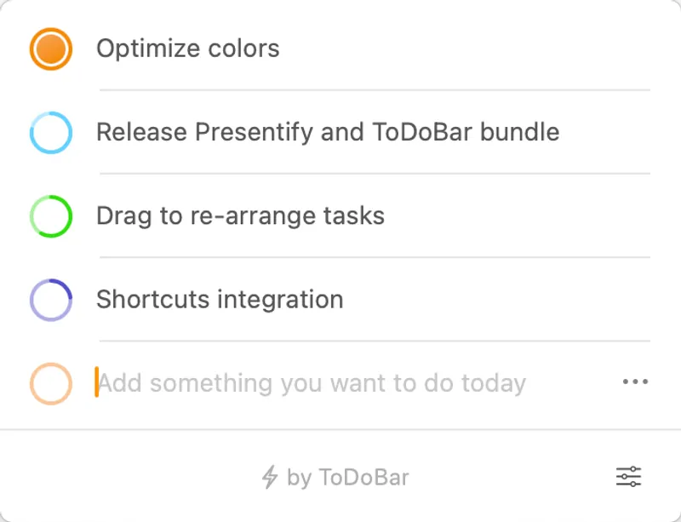The image size is (681, 522).
Task: Complete the Release Presentify and ToDoBar bundle task
Action: click(x=50, y=132)
